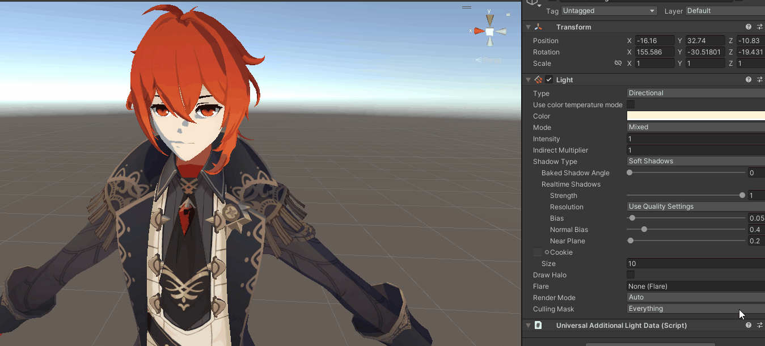The height and width of the screenshot is (346, 765).
Task: Click the Near Plane numeric value field
Action: 756,240
